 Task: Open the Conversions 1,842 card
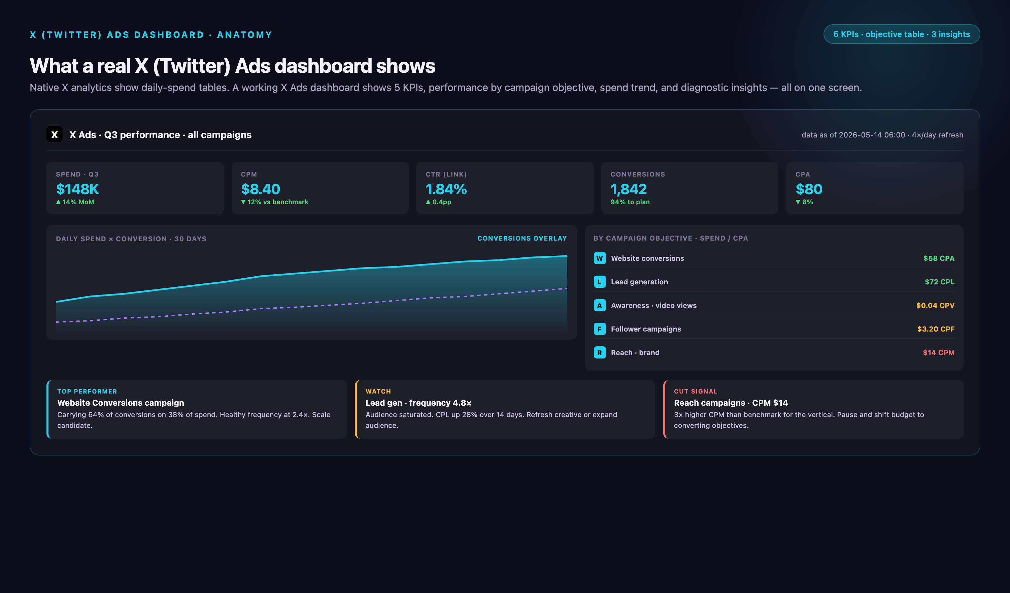689,188
